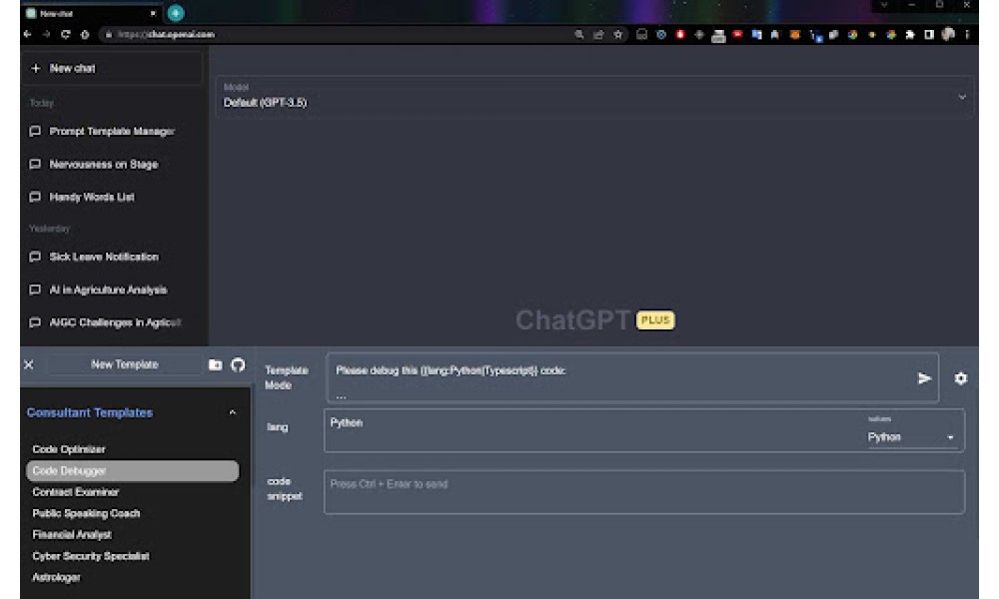Viewport: 999px width, 599px height.
Task: Open the Extensions puzzle piece icon
Action: pyautogui.click(x=910, y=34)
